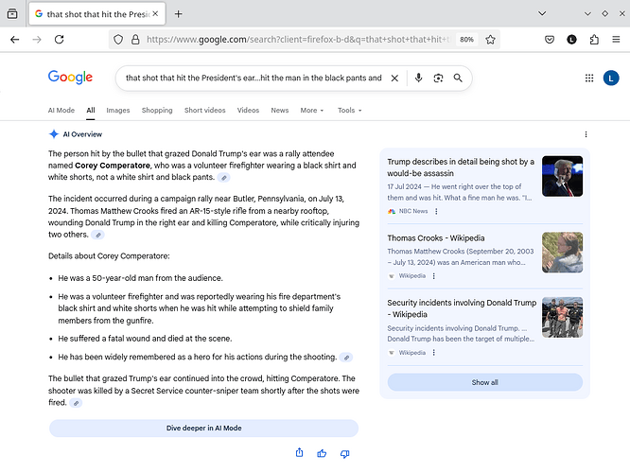Save page to Pocket
The width and height of the screenshot is (630, 473).
550,40
